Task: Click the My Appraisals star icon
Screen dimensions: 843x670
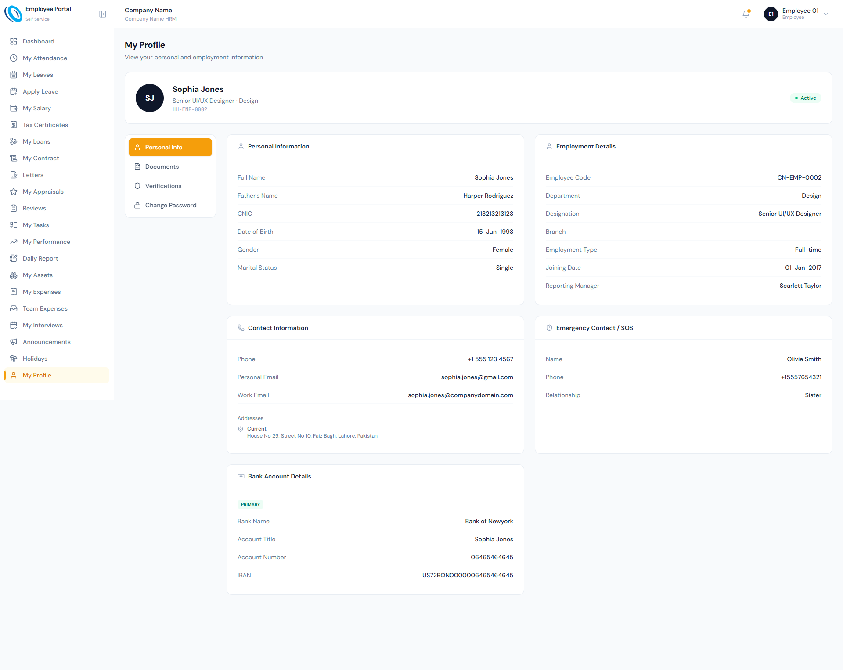Action: click(x=14, y=192)
